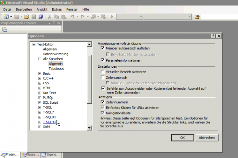
Task: Click the Save floppy disk icon
Action: [34, 17]
